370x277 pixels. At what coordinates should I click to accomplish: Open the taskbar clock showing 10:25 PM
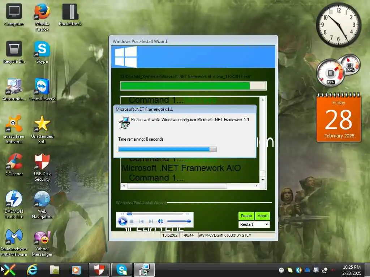click(352, 270)
